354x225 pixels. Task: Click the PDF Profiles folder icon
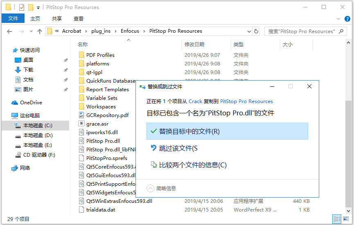pyautogui.click(x=81, y=55)
